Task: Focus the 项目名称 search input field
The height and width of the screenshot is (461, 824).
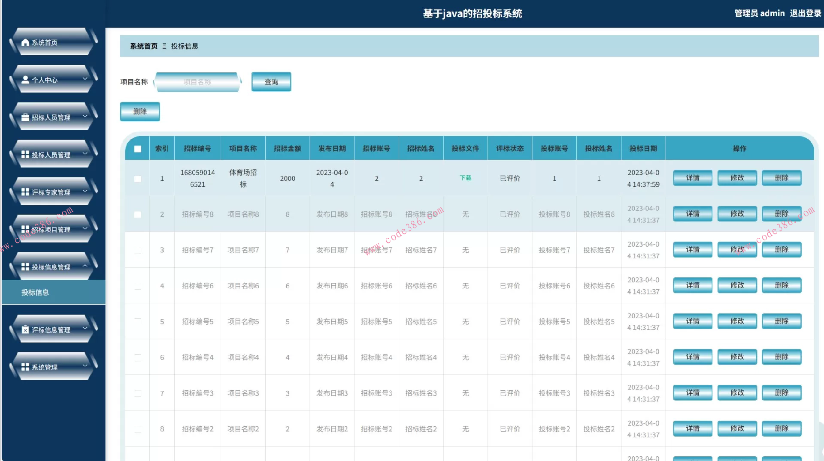Action: pyautogui.click(x=197, y=82)
